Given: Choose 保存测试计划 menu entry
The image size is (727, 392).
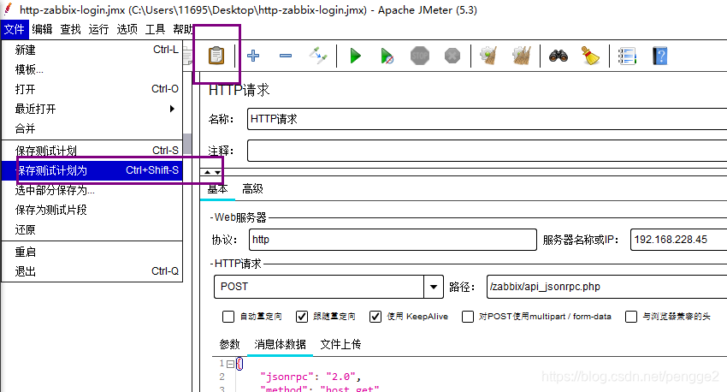Looking at the screenshot, I should tap(92, 151).
